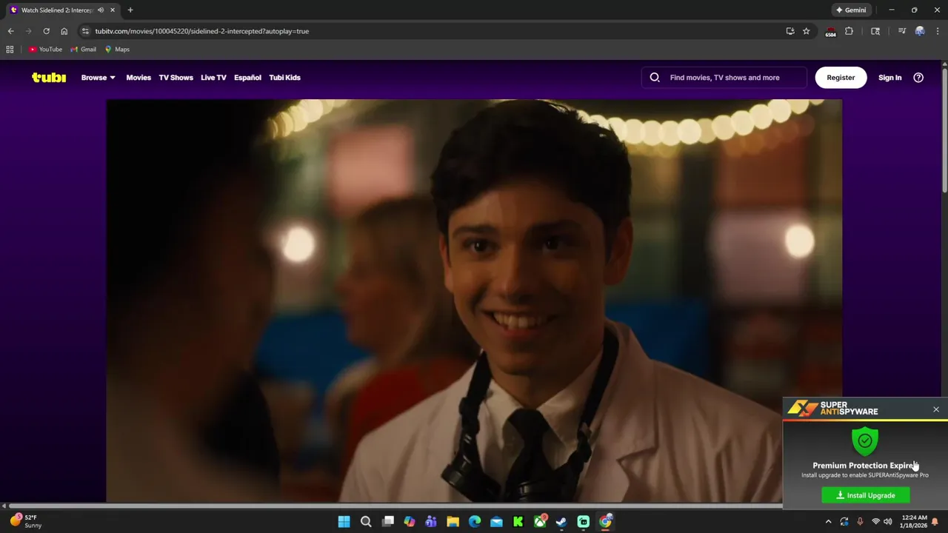Show hidden system tray icons
This screenshot has height=533, width=948.
point(828,521)
